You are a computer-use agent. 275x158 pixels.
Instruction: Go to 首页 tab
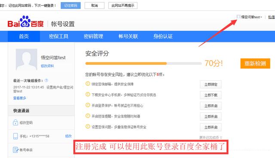click(x=24, y=36)
